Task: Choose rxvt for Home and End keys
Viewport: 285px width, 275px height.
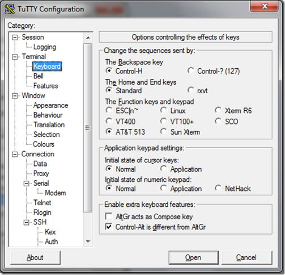Action: pyautogui.click(x=191, y=90)
